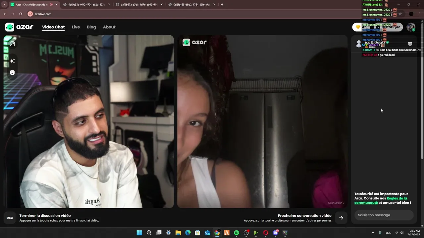Click the Terminer la discussion vidéo label
The image size is (424, 238).
45,216
